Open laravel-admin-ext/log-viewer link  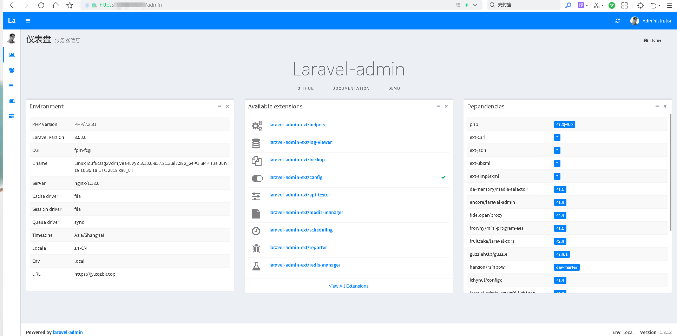300,142
